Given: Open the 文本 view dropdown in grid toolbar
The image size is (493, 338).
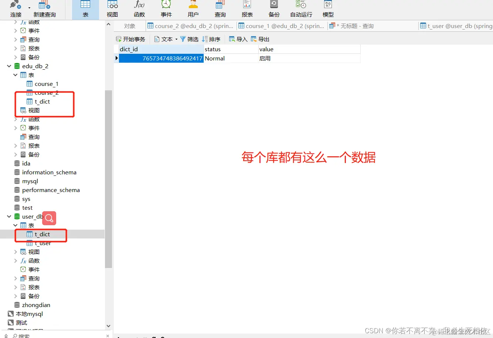Looking at the screenshot, I should tap(176, 39).
